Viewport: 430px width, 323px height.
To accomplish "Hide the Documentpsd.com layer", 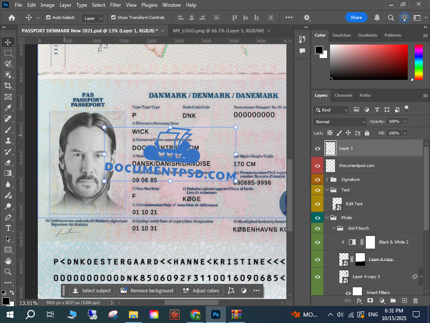I will (317, 166).
